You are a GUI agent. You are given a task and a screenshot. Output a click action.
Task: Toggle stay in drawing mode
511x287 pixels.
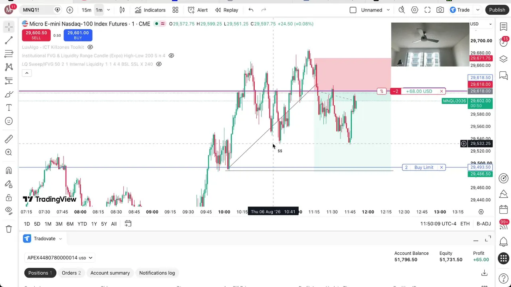(9, 184)
